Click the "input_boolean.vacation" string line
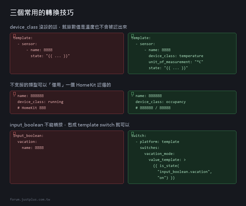 pyautogui.click(x=184, y=172)
